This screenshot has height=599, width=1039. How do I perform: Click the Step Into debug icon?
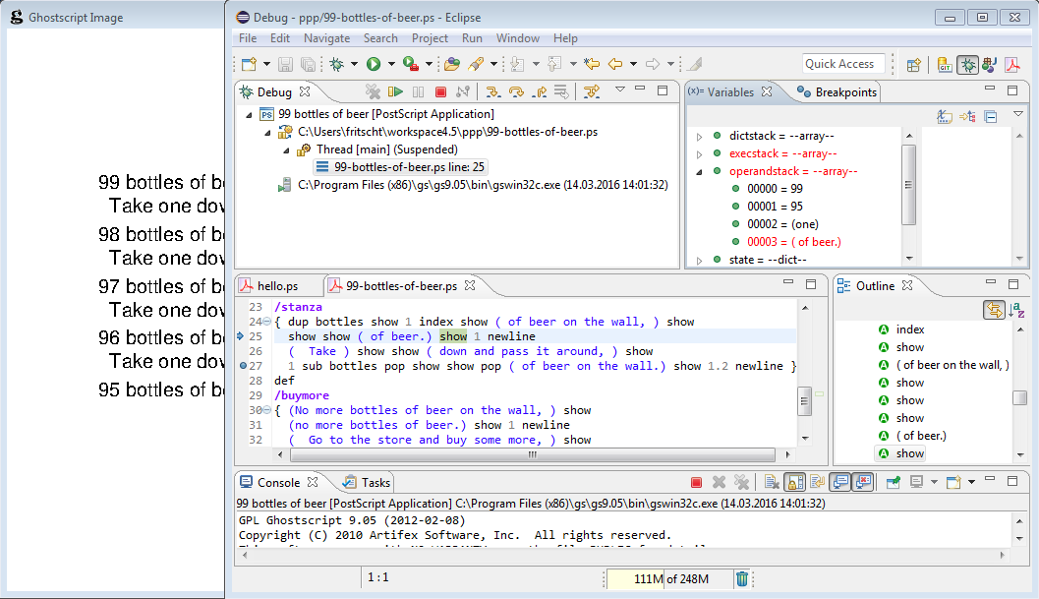pos(492,91)
